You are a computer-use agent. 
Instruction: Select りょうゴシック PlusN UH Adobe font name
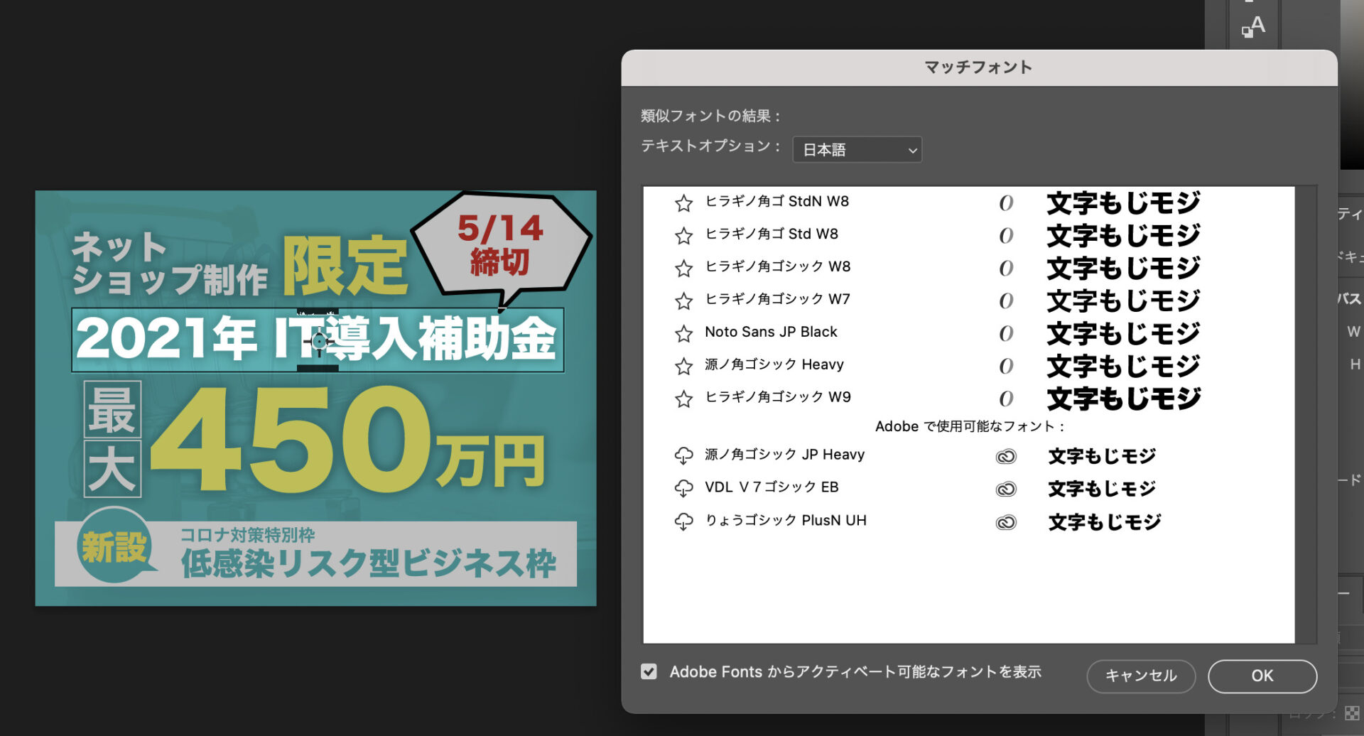point(786,521)
